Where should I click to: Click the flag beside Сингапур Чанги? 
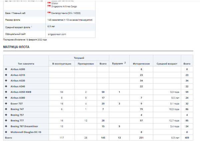click(49, 13)
